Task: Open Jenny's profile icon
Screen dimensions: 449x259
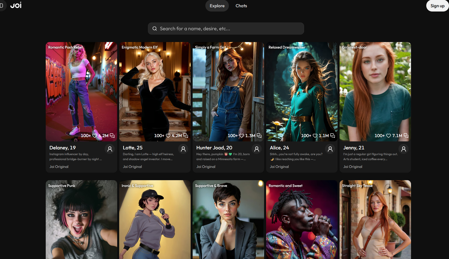Action: (404, 149)
